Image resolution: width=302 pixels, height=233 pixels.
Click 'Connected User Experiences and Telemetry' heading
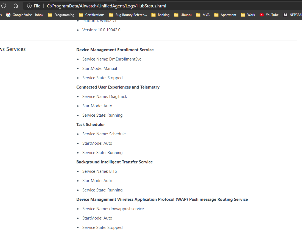(118, 87)
